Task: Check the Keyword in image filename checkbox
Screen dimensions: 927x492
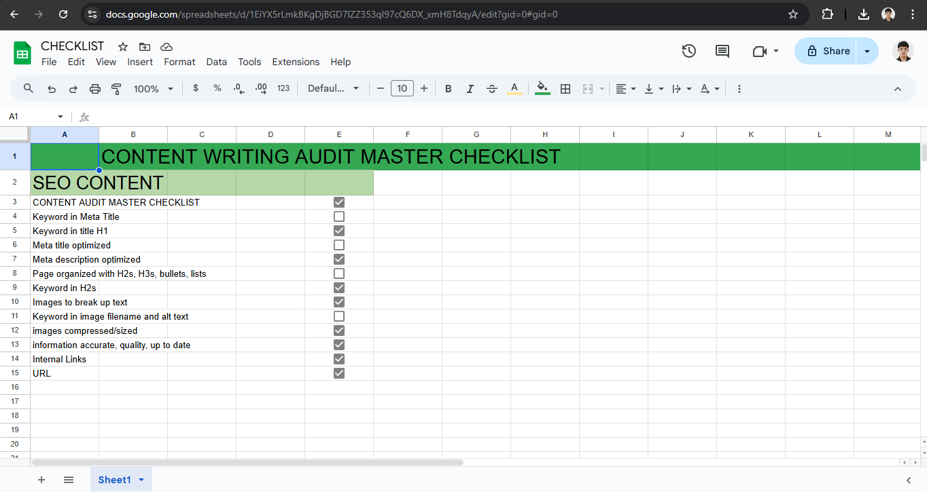Action: coord(339,316)
